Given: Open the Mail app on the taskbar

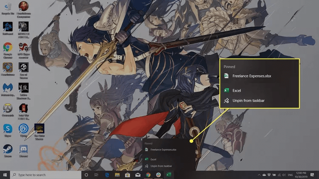Looking at the screenshot, I should click(138, 175).
